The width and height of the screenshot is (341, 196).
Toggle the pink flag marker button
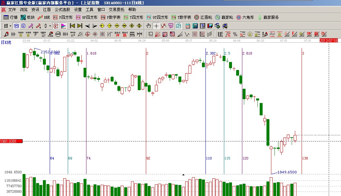(x=64, y=26)
